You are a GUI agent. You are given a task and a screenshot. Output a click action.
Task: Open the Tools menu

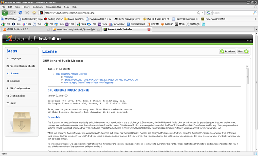[66, 7]
